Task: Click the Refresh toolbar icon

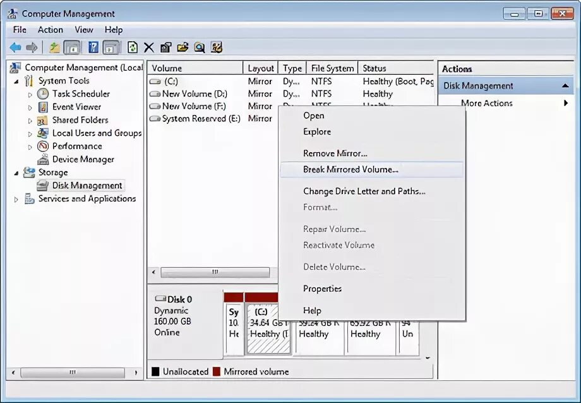Action: tap(132, 47)
